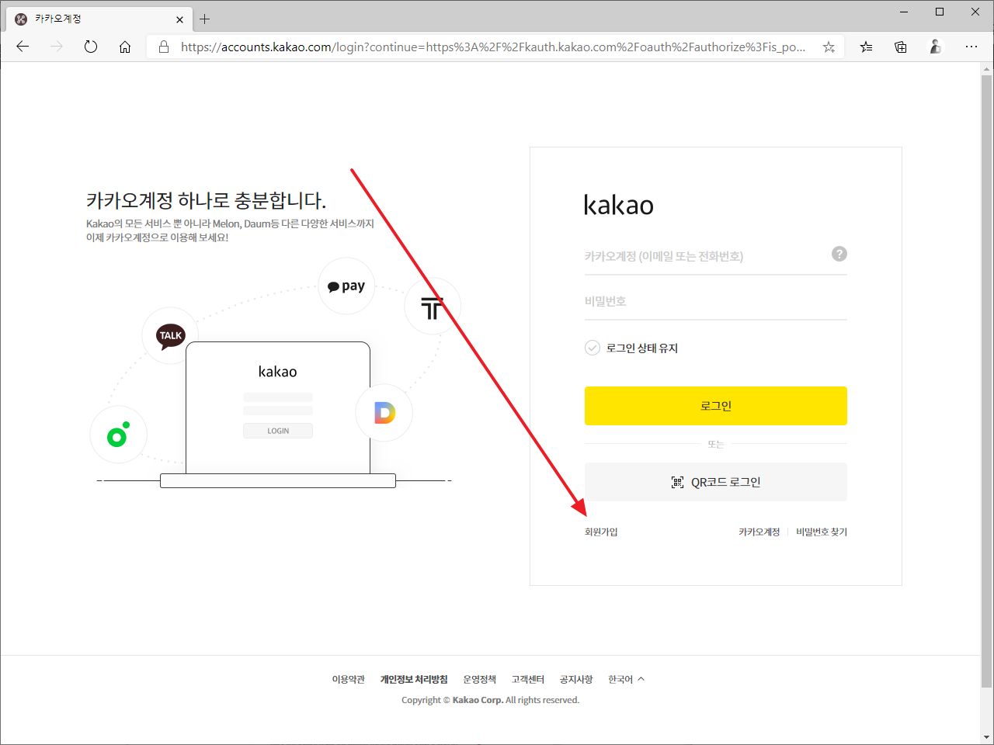Click the yellow 로그인 button

(716, 406)
